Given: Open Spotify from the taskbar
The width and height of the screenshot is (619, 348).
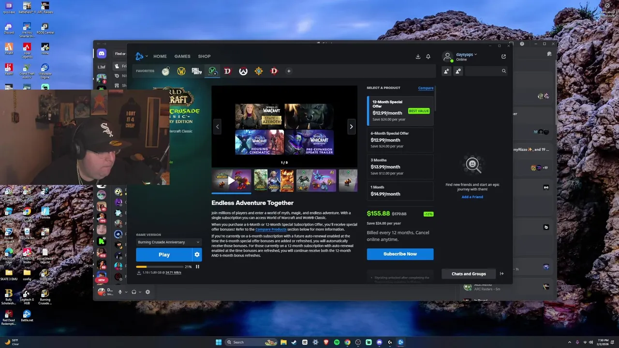Looking at the screenshot, I should click(337, 342).
